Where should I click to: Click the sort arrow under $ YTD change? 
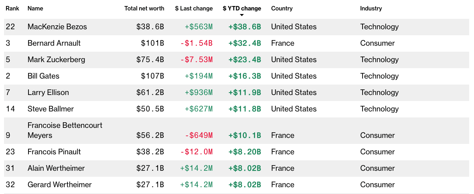[242, 15]
